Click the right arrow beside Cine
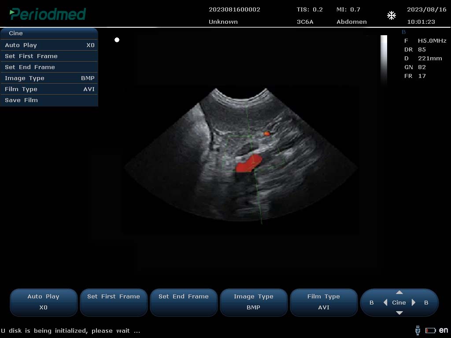 413,302
